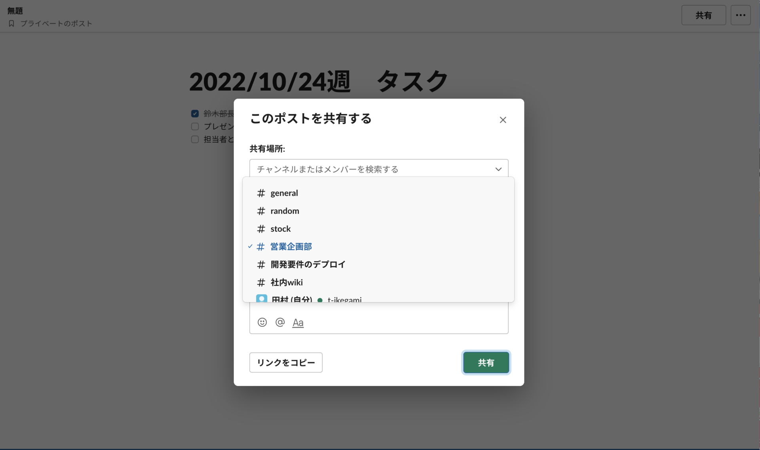
Task: Insert a mention using the @ icon
Action: (x=280, y=322)
